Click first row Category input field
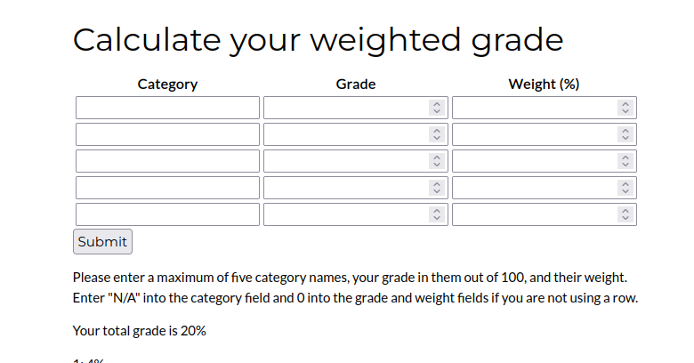Viewport: 694px width, 363px height. pos(167,108)
